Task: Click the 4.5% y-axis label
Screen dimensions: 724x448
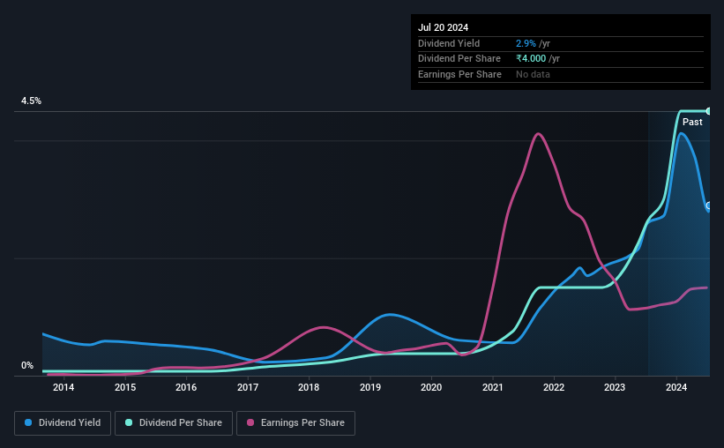Action: tap(31, 101)
